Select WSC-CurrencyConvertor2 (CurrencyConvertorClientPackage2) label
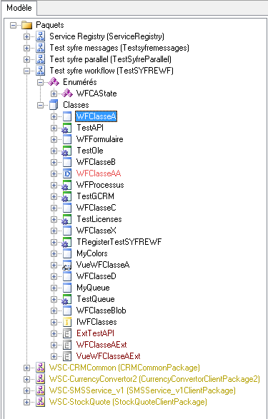Screen dimensions: 268x419 [x=154, y=379]
